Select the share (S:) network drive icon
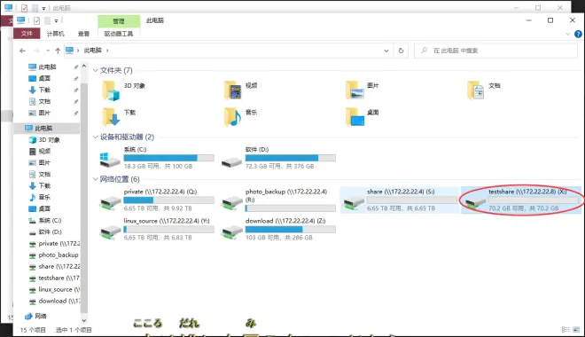 354,203
